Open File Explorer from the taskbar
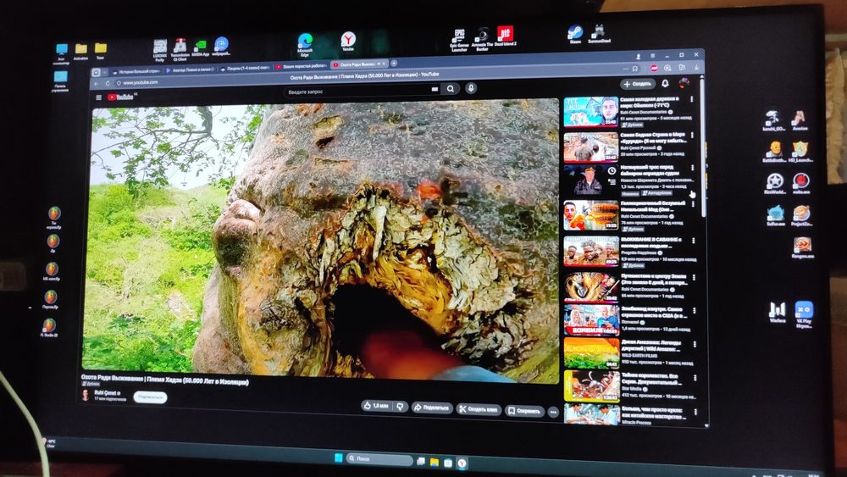This screenshot has height=477, width=847. tap(435, 463)
